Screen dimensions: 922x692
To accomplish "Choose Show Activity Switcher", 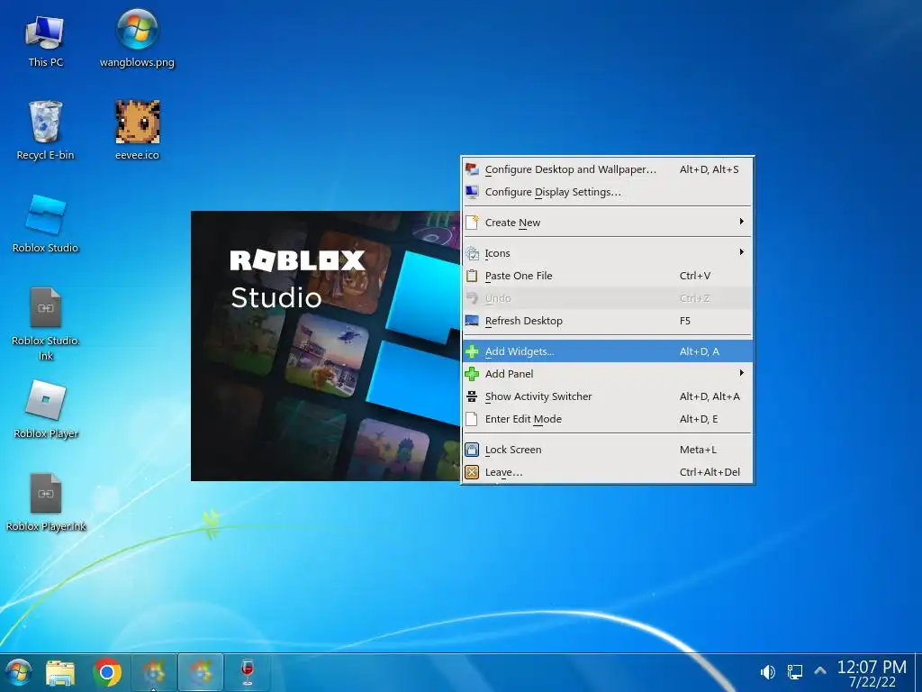I will 608,396.
